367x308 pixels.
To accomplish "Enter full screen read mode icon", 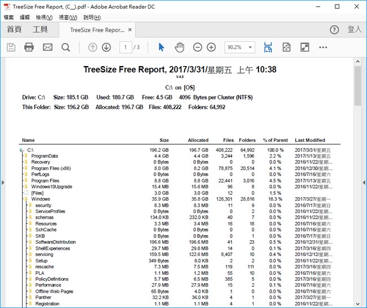I will 305,47.
